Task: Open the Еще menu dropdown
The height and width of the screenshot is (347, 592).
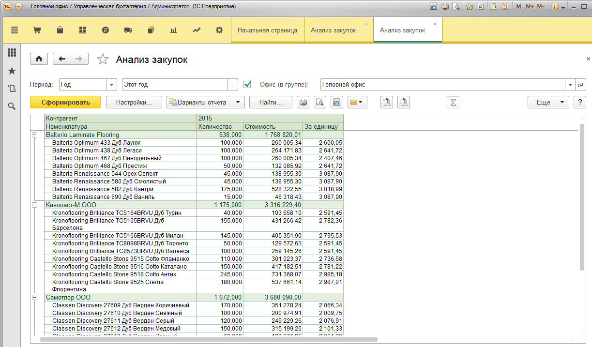Action: [x=548, y=102]
